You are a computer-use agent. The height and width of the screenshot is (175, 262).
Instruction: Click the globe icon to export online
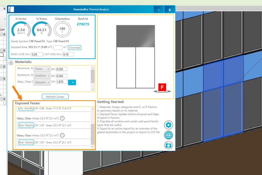168,135
